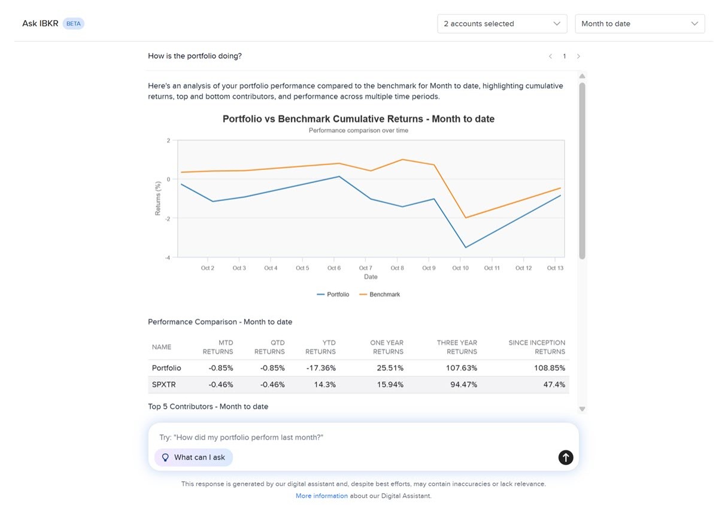Screen dimensions: 719x505
Task: Click the scrollbar up arrow
Action: tap(582, 76)
